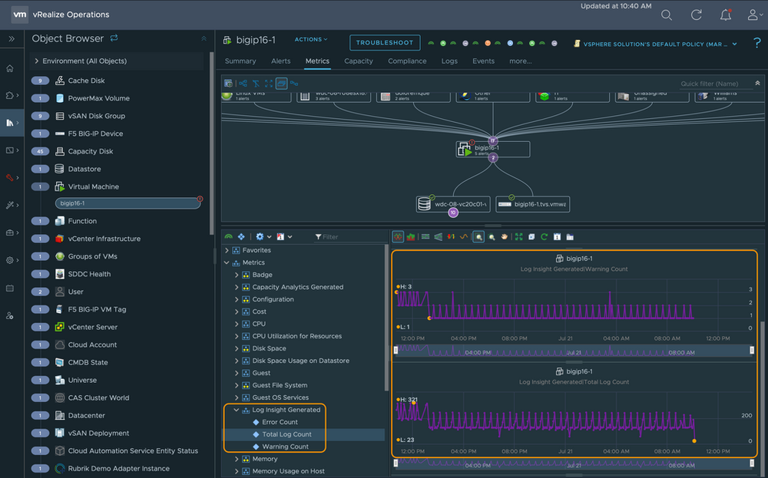
Task: Activate the zoom magnifier tool for charts
Action: click(x=478, y=237)
